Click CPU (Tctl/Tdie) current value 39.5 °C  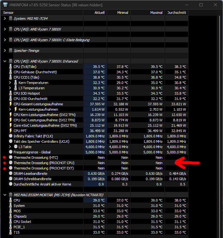coord(99,67)
